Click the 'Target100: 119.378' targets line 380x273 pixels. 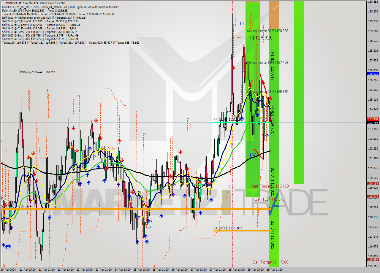click(71, 42)
